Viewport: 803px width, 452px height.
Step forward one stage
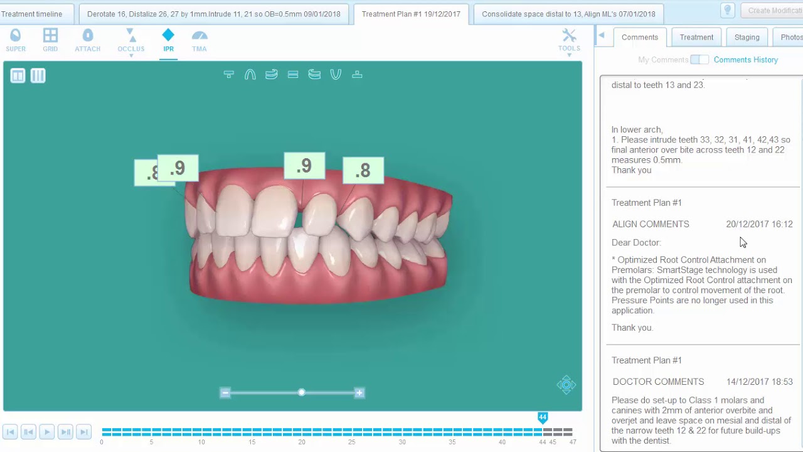coord(65,432)
